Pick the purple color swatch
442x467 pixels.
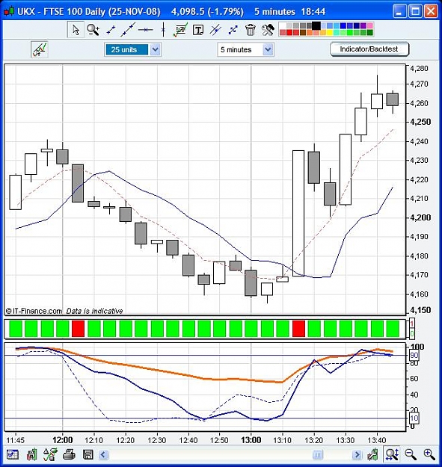pos(363,26)
